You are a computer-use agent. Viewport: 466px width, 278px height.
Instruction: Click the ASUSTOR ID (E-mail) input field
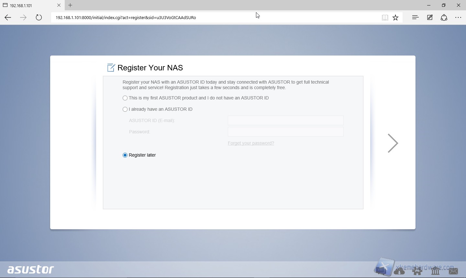(285, 120)
